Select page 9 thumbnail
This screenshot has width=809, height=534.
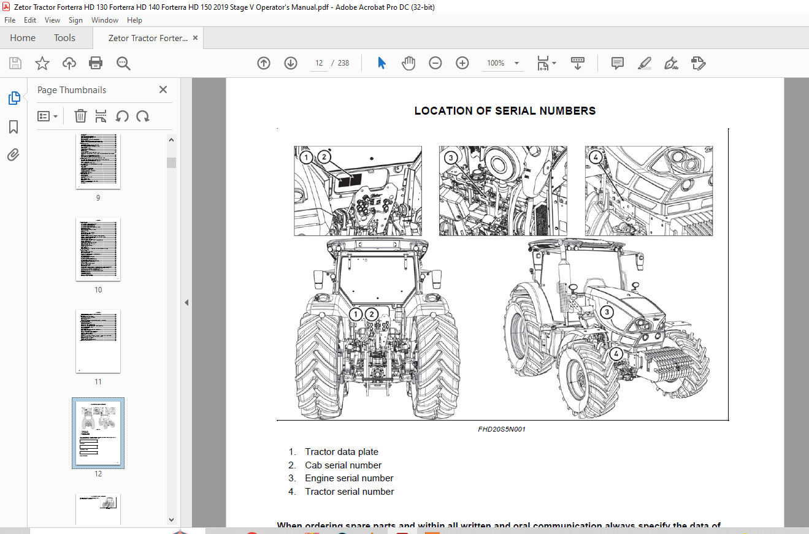98,162
